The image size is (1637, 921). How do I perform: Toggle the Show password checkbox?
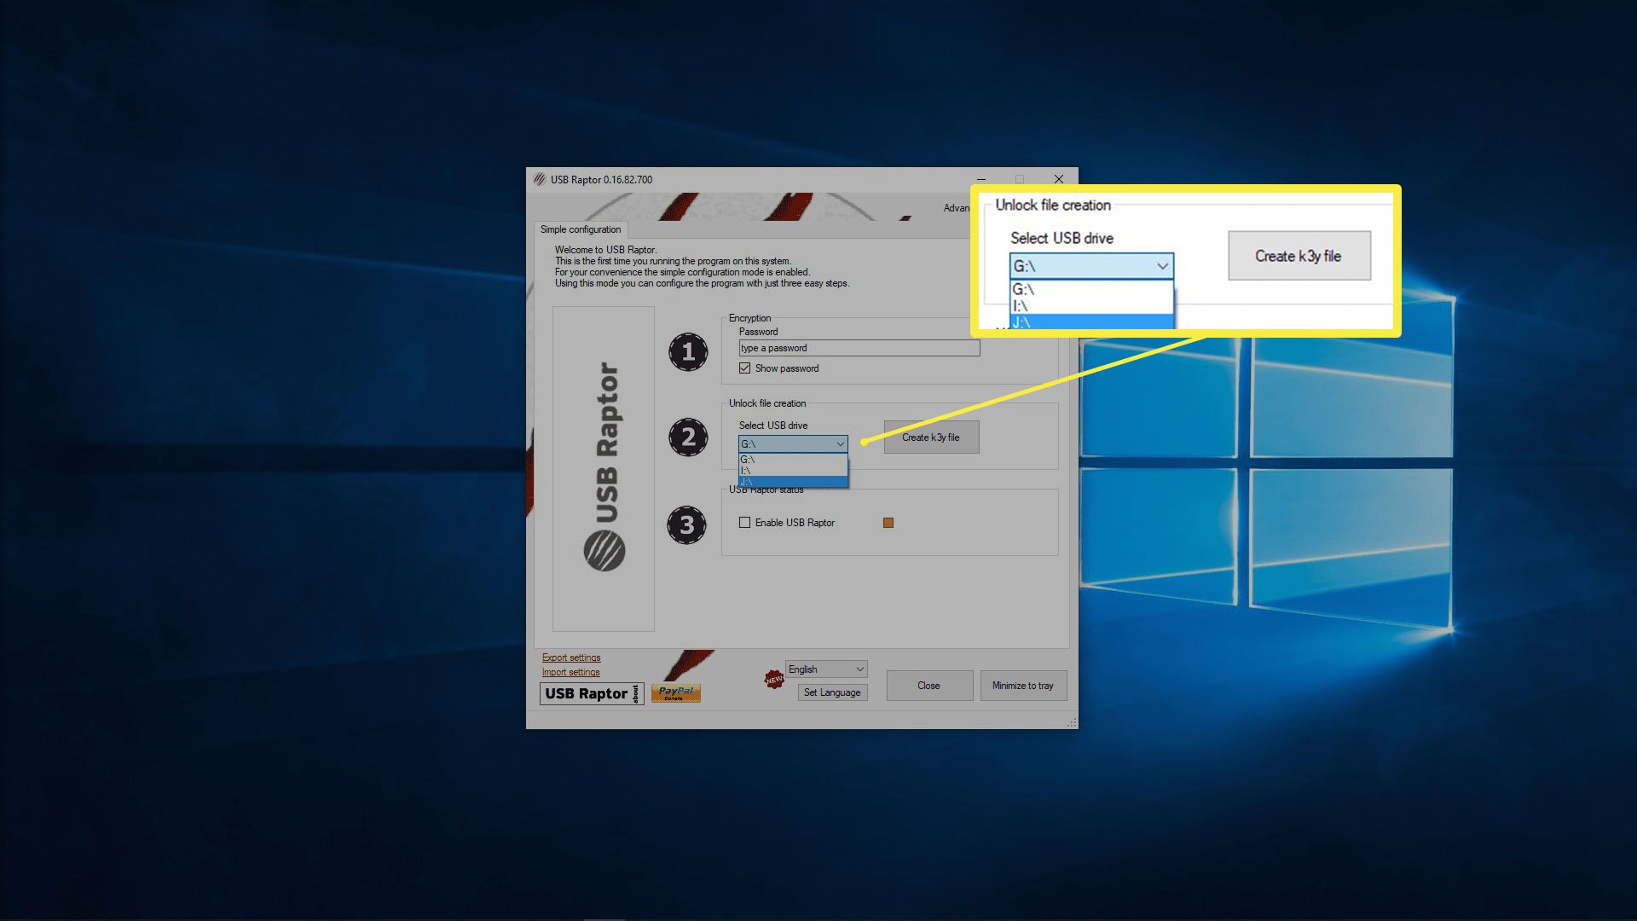pyautogui.click(x=744, y=368)
